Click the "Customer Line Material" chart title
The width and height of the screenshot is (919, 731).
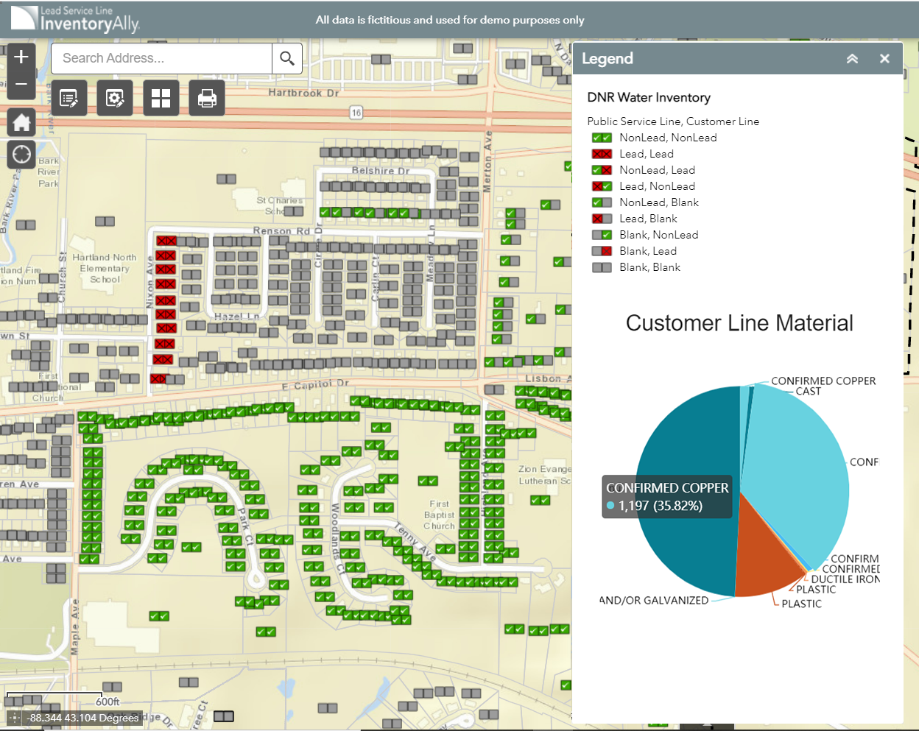(x=739, y=322)
